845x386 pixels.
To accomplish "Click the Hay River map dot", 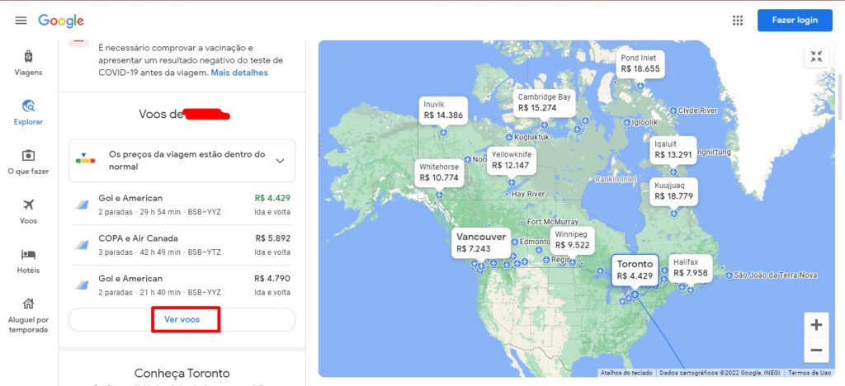I will click(x=507, y=194).
